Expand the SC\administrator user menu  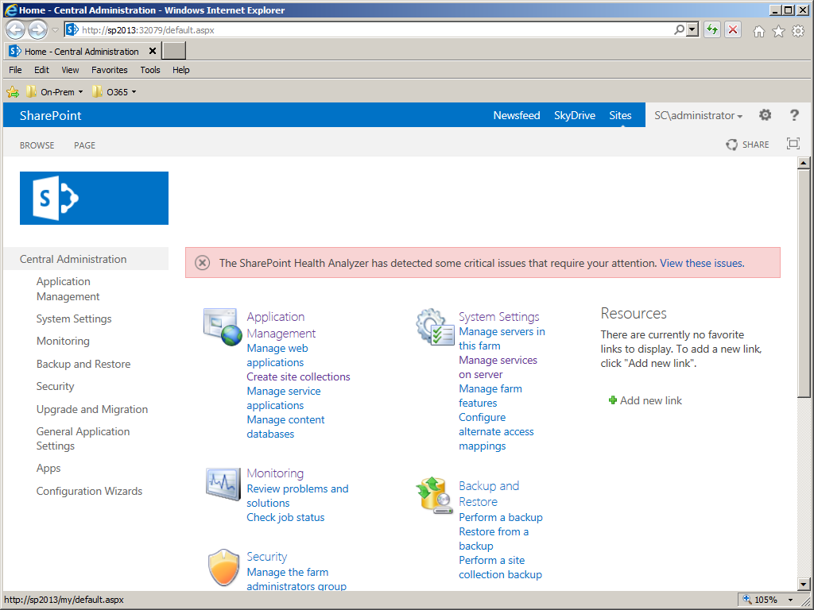tap(698, 115)
